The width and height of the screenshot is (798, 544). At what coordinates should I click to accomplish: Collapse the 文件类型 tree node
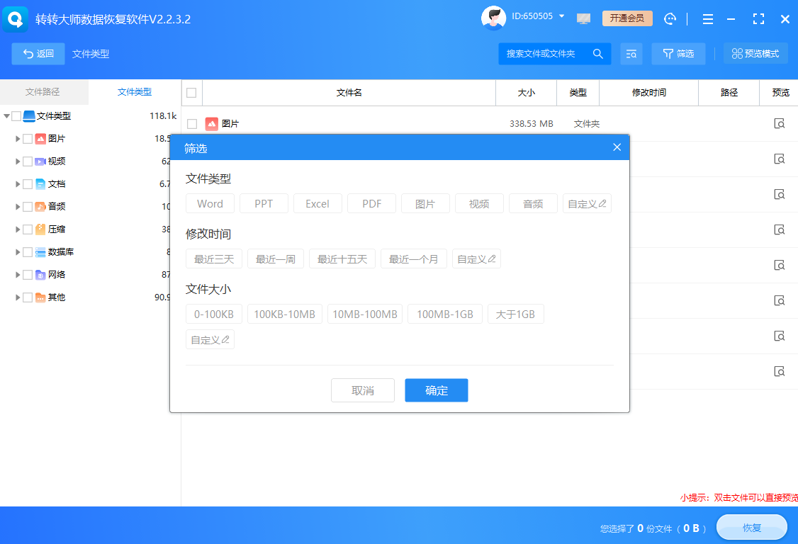coord(6,115)
